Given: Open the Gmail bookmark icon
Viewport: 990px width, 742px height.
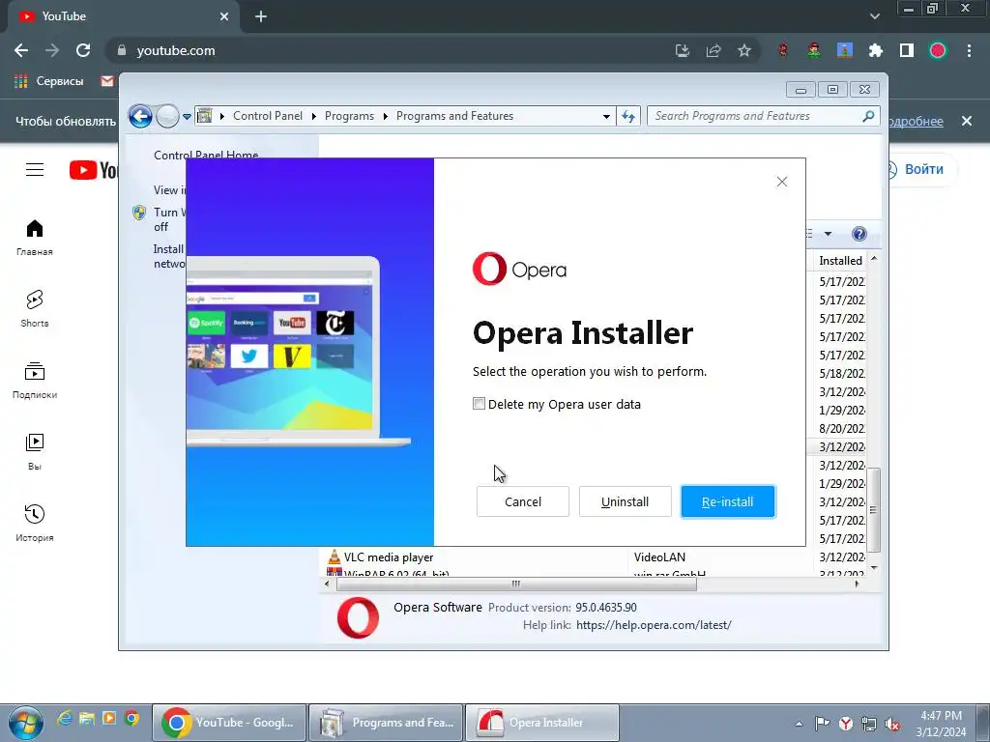Looking at the screenshot, I should [107, 81].
